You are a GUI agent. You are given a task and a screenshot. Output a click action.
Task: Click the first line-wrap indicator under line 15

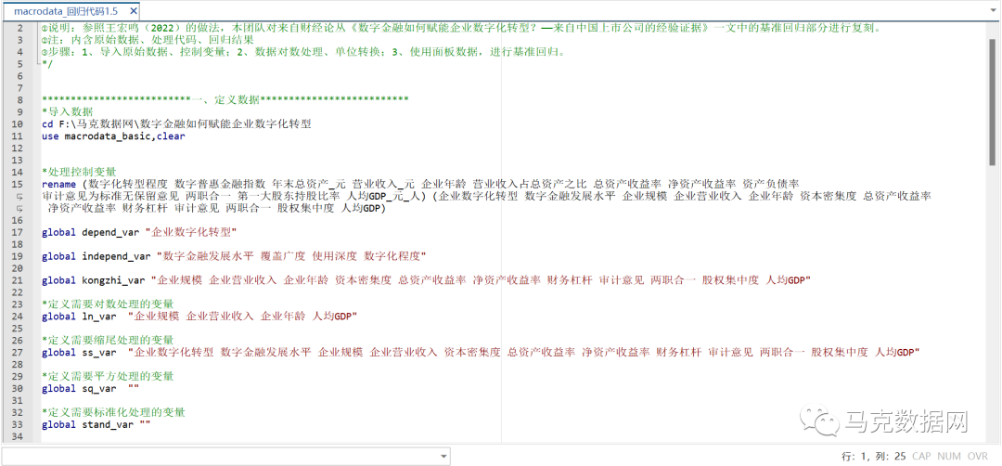pos(20,196)
